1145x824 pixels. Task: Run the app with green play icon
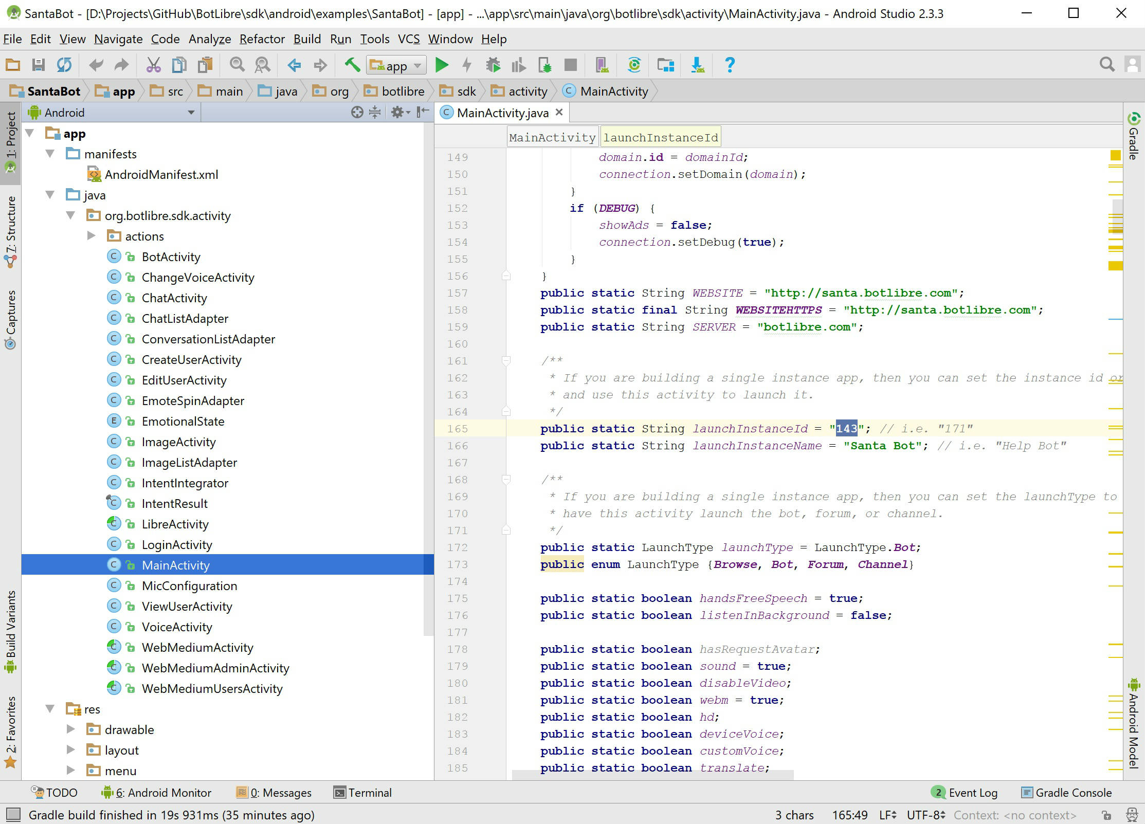442,65
